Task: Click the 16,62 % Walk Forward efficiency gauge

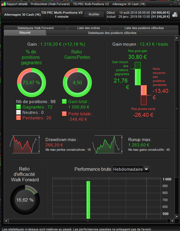Action: (x=25, y=200)
